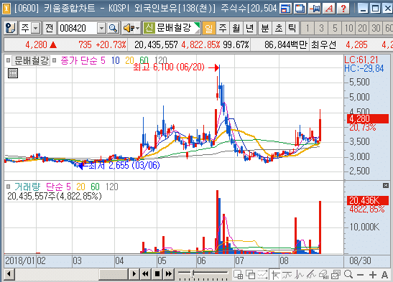Click interval button 5

click(x=335, y=28)
